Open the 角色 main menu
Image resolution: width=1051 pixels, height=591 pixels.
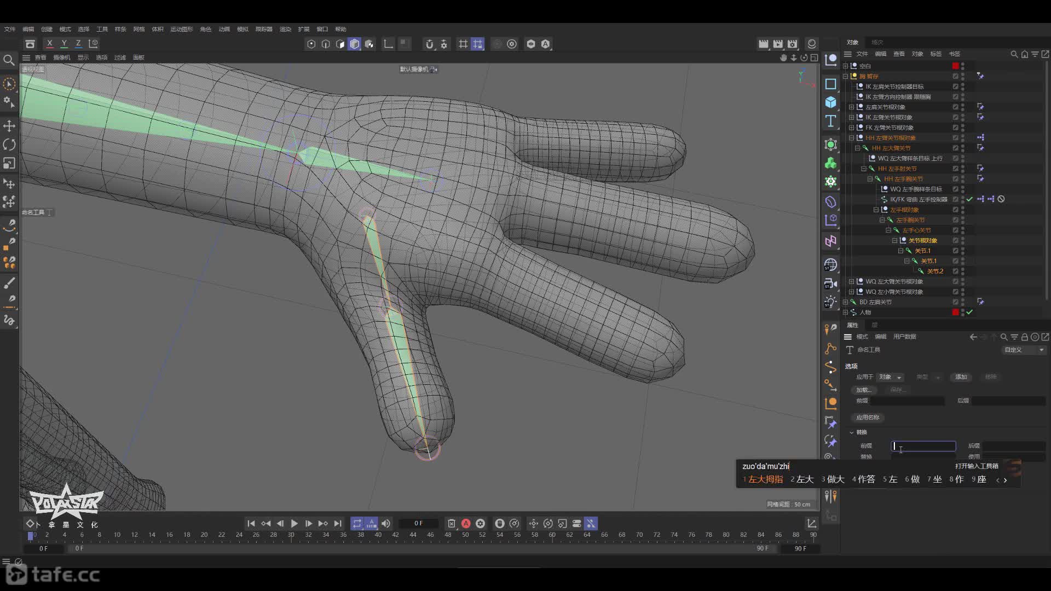206,29
